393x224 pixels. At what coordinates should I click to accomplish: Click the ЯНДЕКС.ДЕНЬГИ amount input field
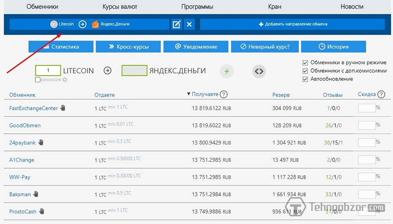click(x=134, y=70)
